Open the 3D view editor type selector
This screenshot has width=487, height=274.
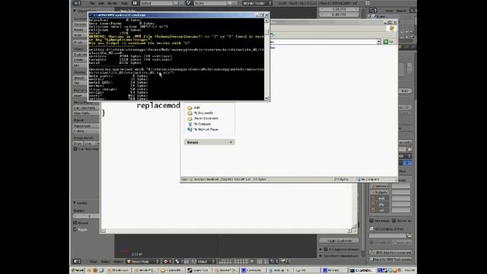click(x=77, y=262)
